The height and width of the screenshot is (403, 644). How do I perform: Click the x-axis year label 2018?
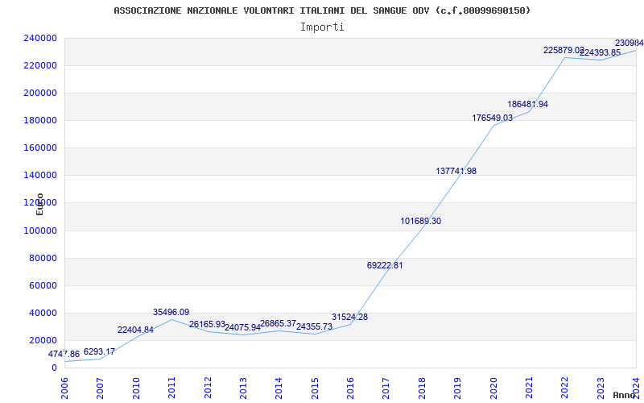coord(422,388)
